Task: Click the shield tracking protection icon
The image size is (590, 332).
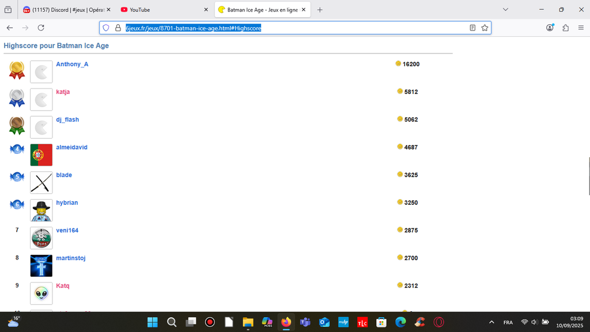Action: point(106,28)
